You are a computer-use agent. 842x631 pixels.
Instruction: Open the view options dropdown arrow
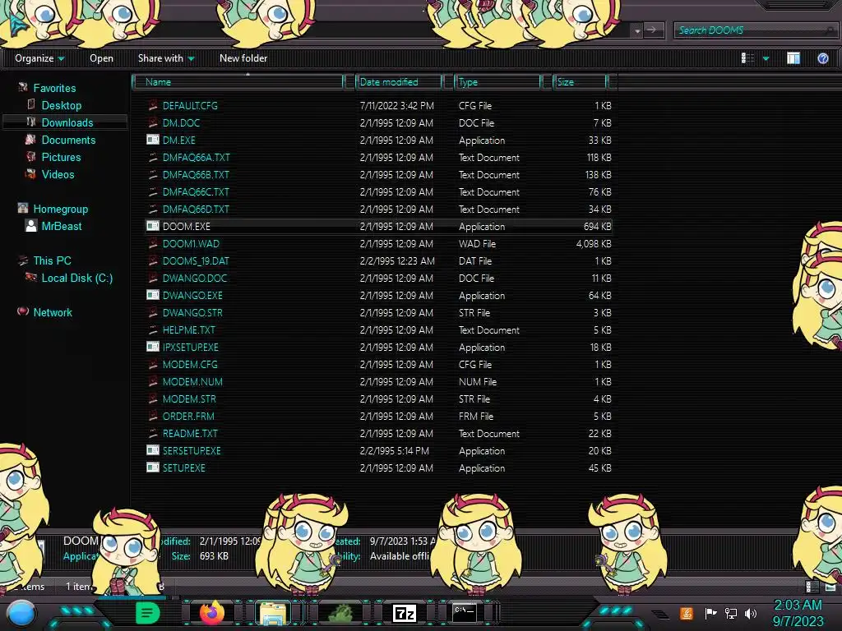pos(766,58)
